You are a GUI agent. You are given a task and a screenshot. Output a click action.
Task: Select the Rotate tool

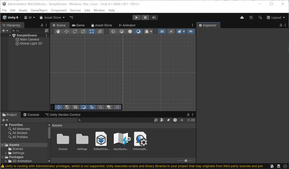[75, 31]
